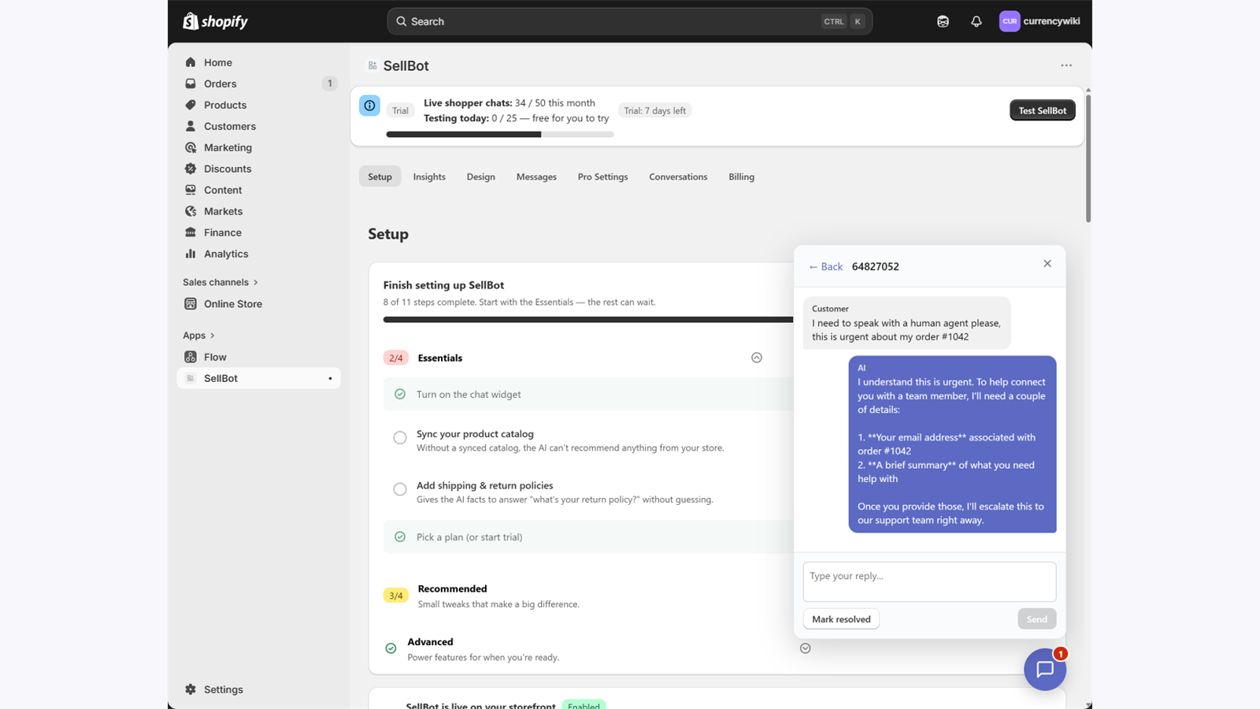Click the customer message bubble
This screenshot has width=1260, height=709.
tap(906, 323)
